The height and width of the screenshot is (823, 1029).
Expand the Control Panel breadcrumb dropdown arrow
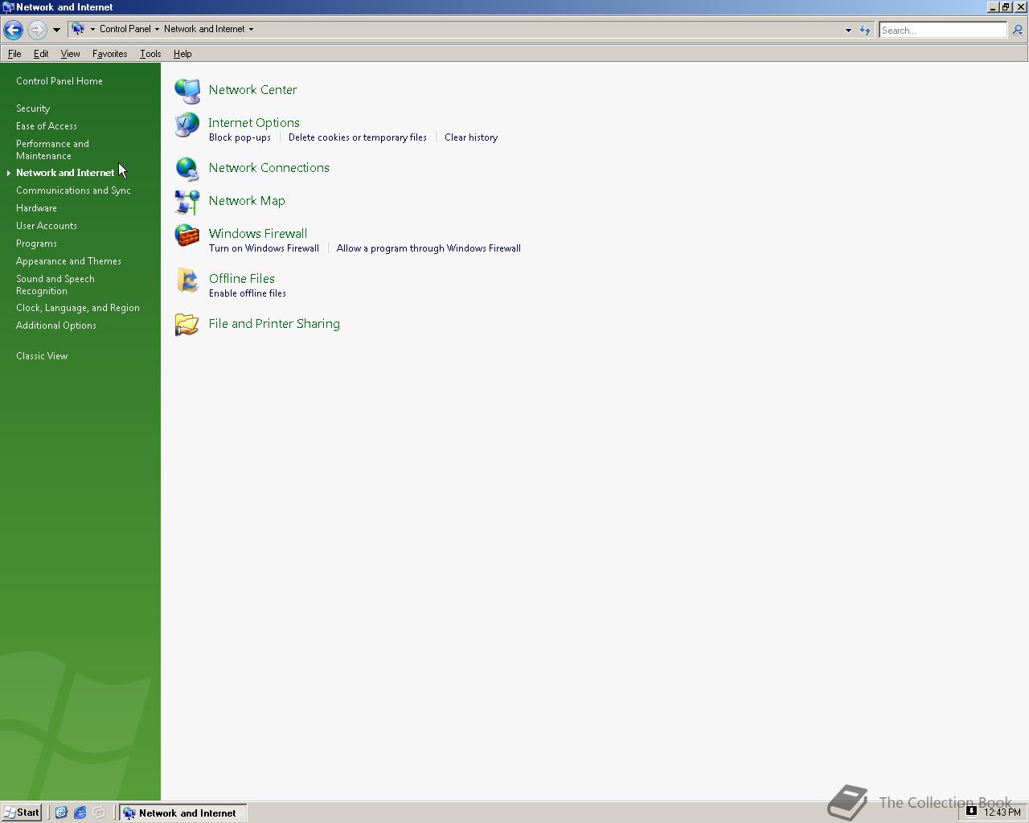click(x=157, y=29)
